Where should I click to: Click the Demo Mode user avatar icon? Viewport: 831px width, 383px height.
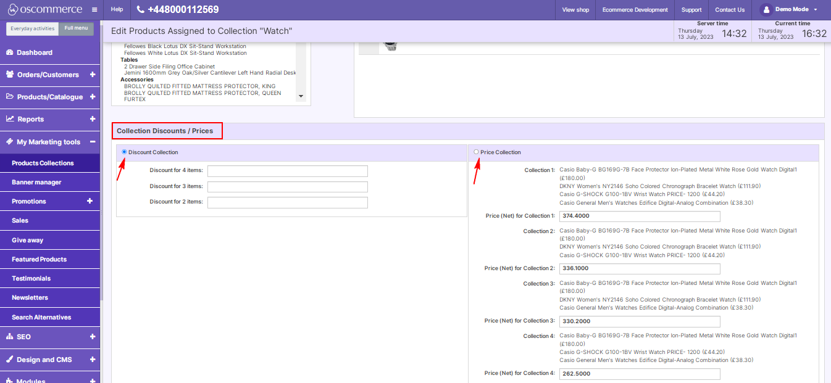(766, 9)
